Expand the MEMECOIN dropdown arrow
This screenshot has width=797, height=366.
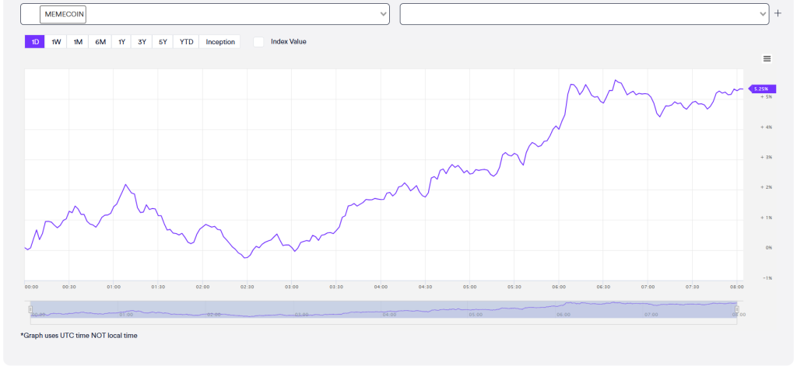(384, 14)
